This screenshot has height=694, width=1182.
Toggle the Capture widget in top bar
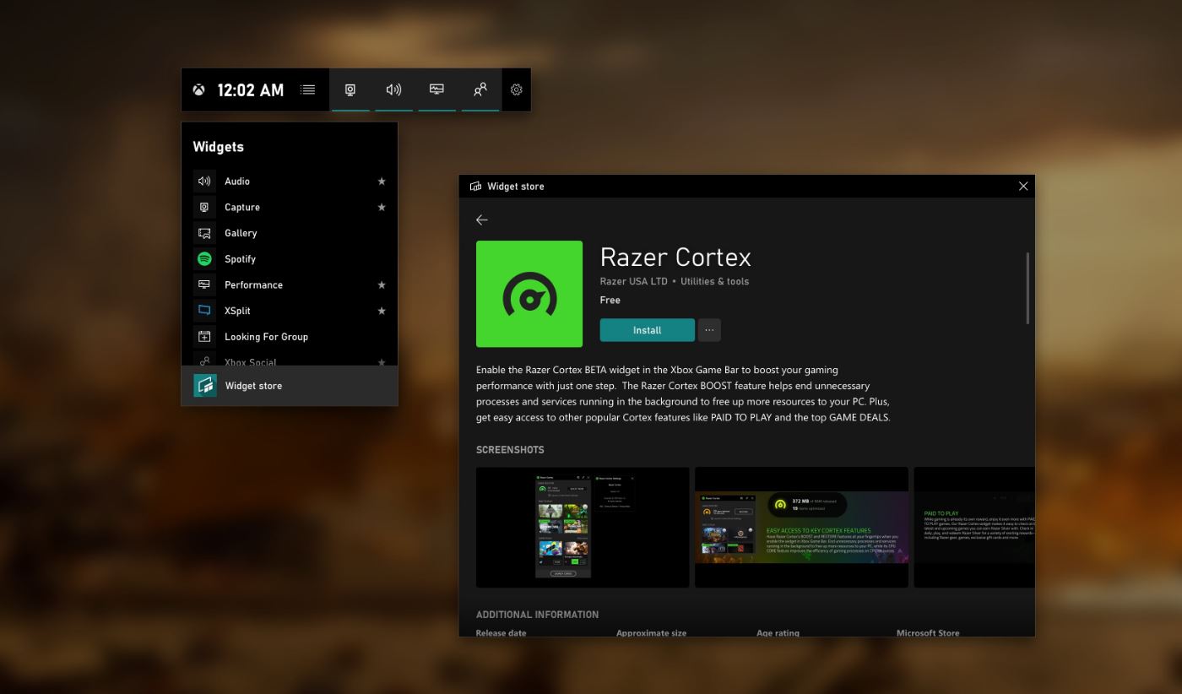350,89
